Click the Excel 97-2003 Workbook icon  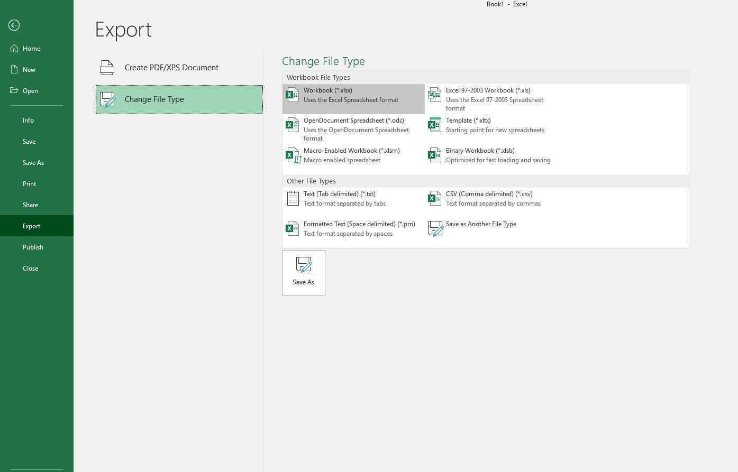(x=434, y=95)
